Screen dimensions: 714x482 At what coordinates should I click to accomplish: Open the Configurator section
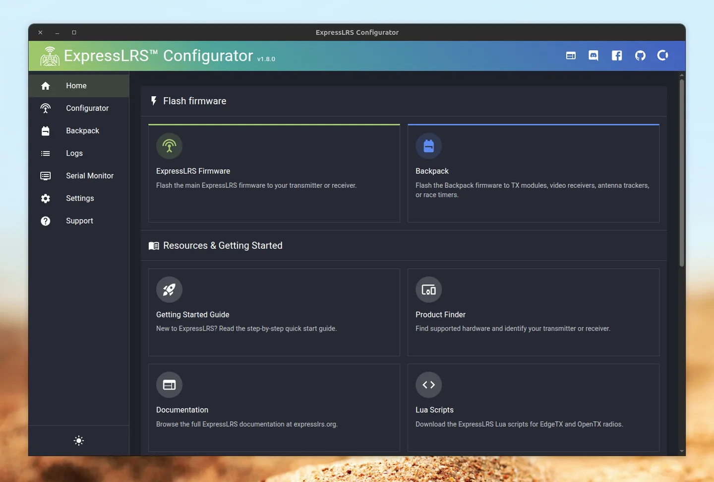point(79,108)
